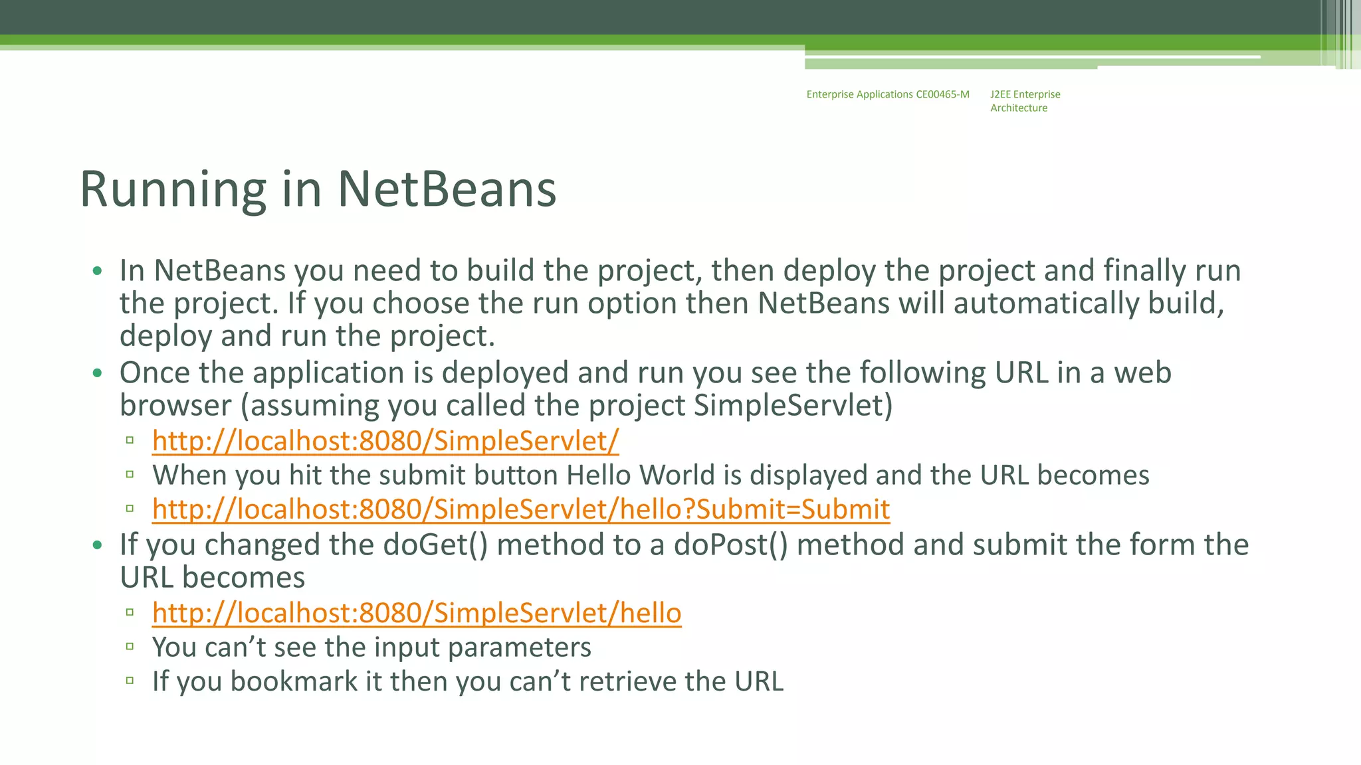Click the 'When you hit the submit button' line
Viewport: 1361px width, 765px height.
[651, 475]
